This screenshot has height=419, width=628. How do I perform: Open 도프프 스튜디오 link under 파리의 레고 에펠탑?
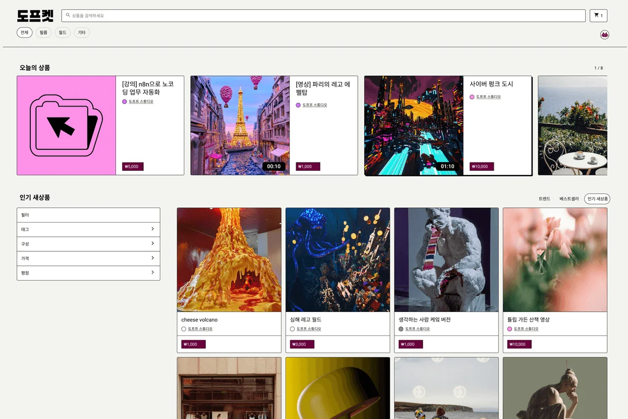coord(315,105)
